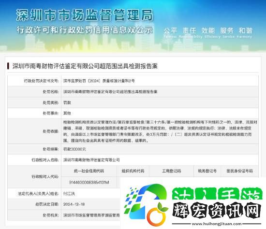Screen dimensions: 266x229
Task: Click the 法定代表人(负责人)姓名 label
Action: [x=38, y=193]
